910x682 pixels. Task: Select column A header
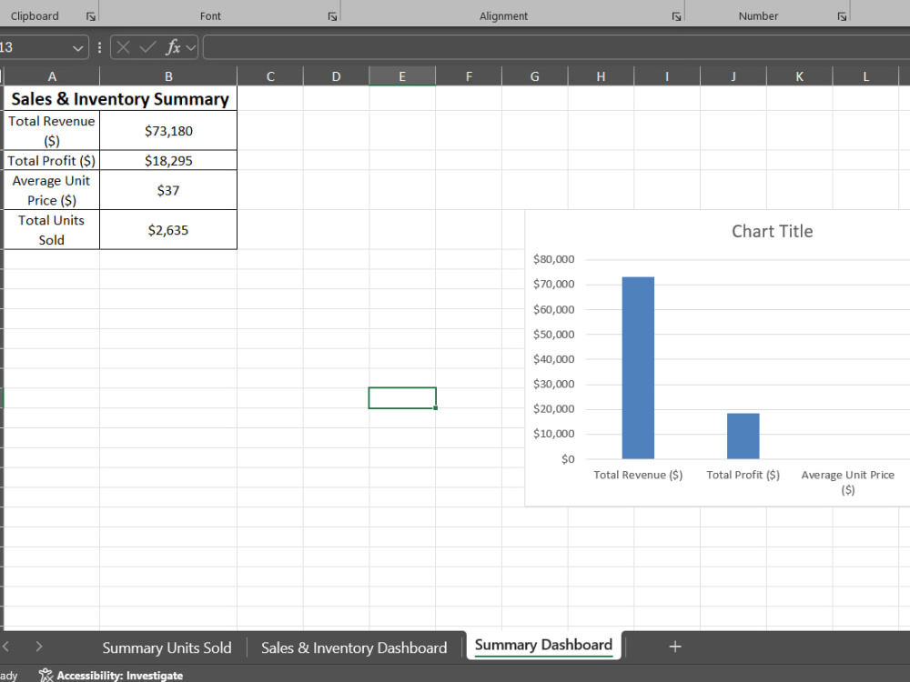(52, 76)
